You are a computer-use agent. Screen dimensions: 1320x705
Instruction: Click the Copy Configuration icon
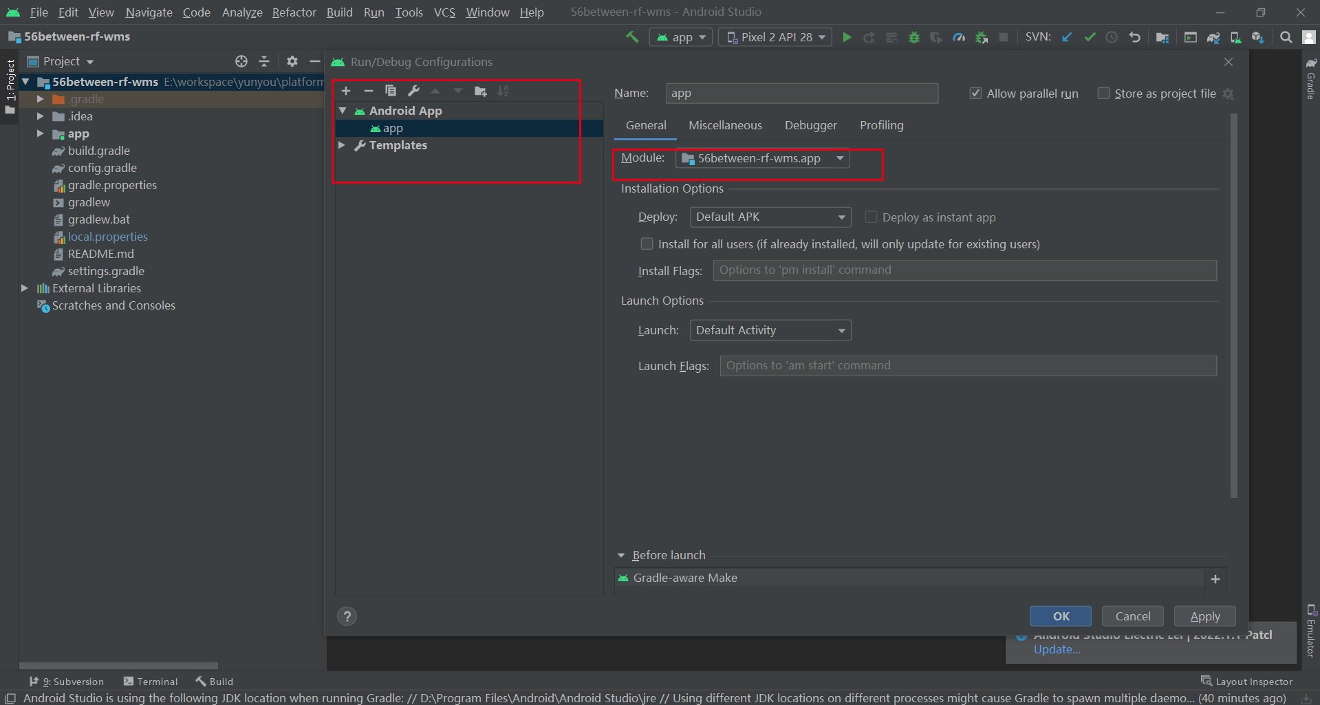pyautogui.click(x=391, y=91)
